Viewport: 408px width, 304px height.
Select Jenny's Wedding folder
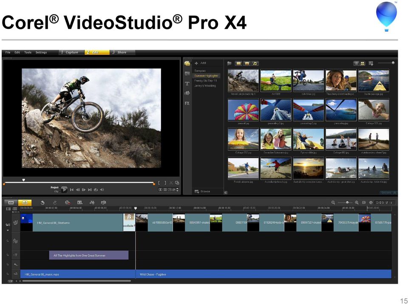(205, 86)
